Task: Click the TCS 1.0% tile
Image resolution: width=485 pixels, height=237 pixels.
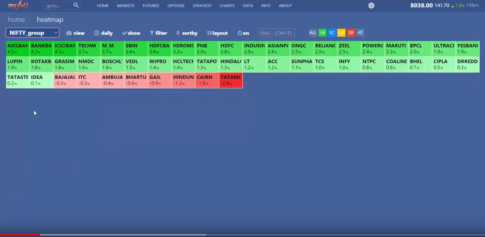Action: (x=326, y=65)
